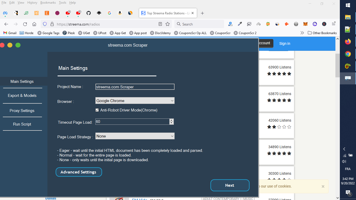356x200 pixels.
Task: Select the Main Settings sidebar tab
Action: 22,82
